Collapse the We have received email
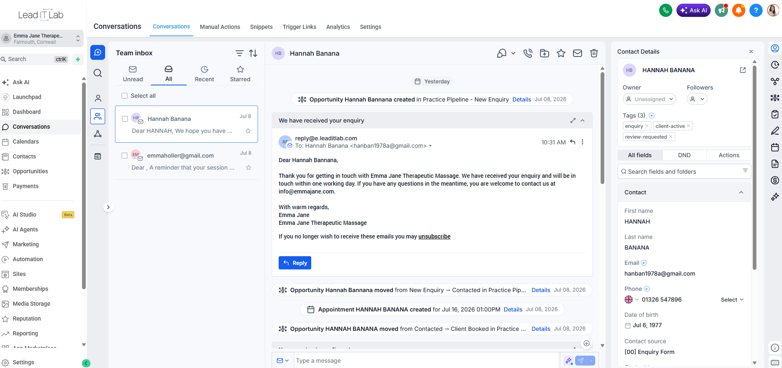Viewport: 782px width, 368px height. (582, 120)
